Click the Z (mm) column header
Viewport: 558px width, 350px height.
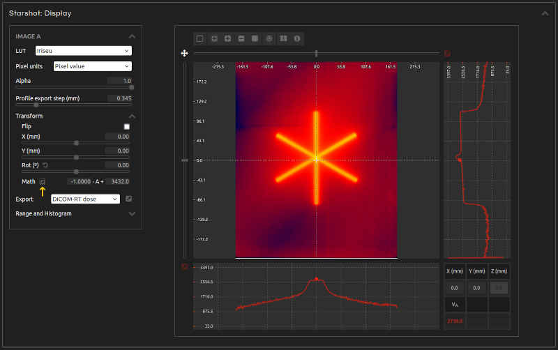click(x=499, y=271)
